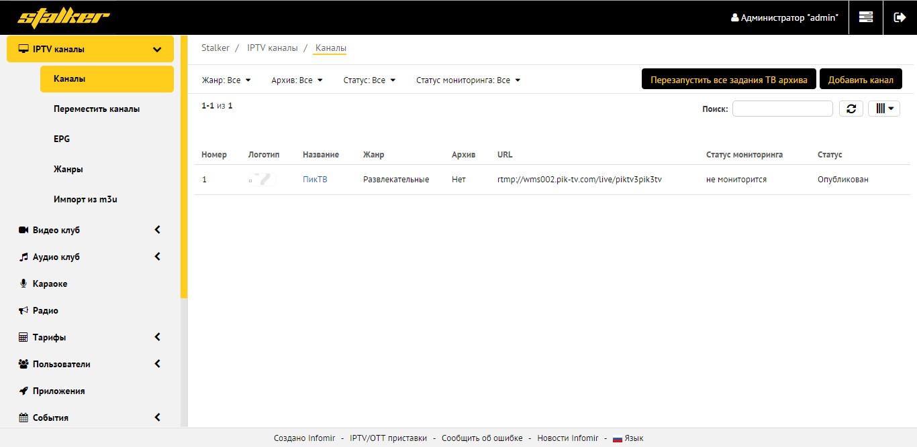This screenshot has width=917, height=447.
Task: Click the Развлекательные genre cell
Action: pos(396,180)
